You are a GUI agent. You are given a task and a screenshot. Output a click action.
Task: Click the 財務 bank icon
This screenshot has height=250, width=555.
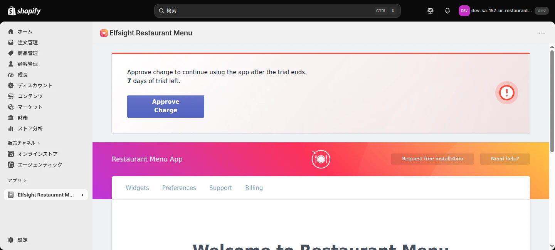(11, 118)
